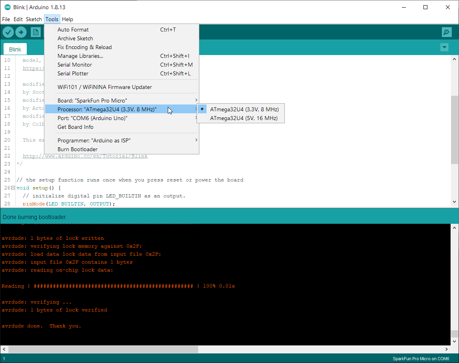Click the setup function comment on line 25

pyautogui.click(x=130, y=180)
